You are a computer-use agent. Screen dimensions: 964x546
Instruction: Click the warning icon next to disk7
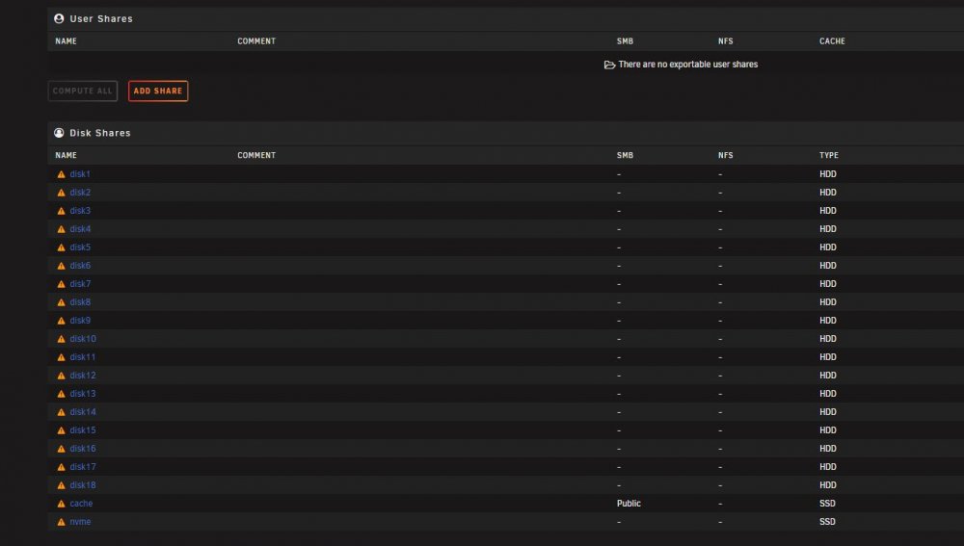point(61,284)
